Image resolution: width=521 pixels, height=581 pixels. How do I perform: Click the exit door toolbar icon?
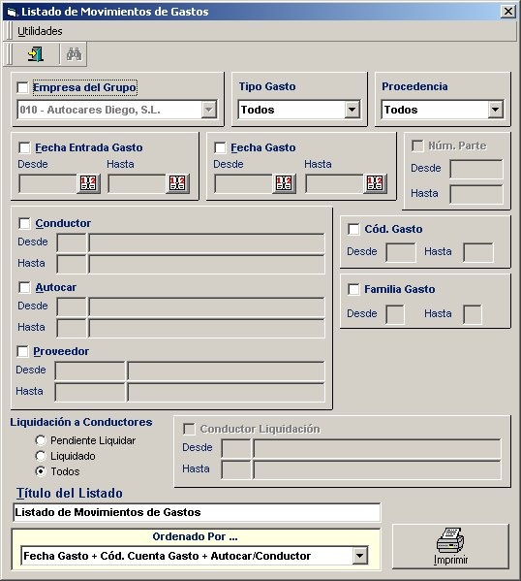coord(36,54)
